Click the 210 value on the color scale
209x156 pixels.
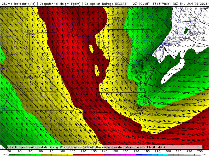179,151
